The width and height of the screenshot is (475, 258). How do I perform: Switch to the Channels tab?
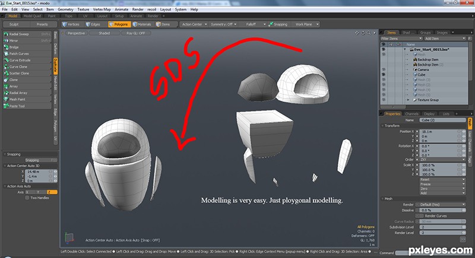coord(411,114)
